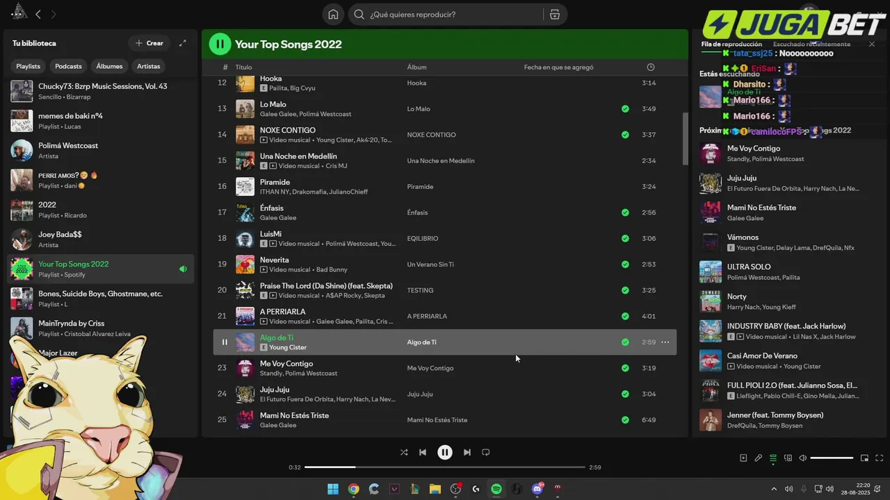Screen dimensions: 890x500
Task: Toggle the saved checkmark for Lo Malo
Action: pos(625,109)
